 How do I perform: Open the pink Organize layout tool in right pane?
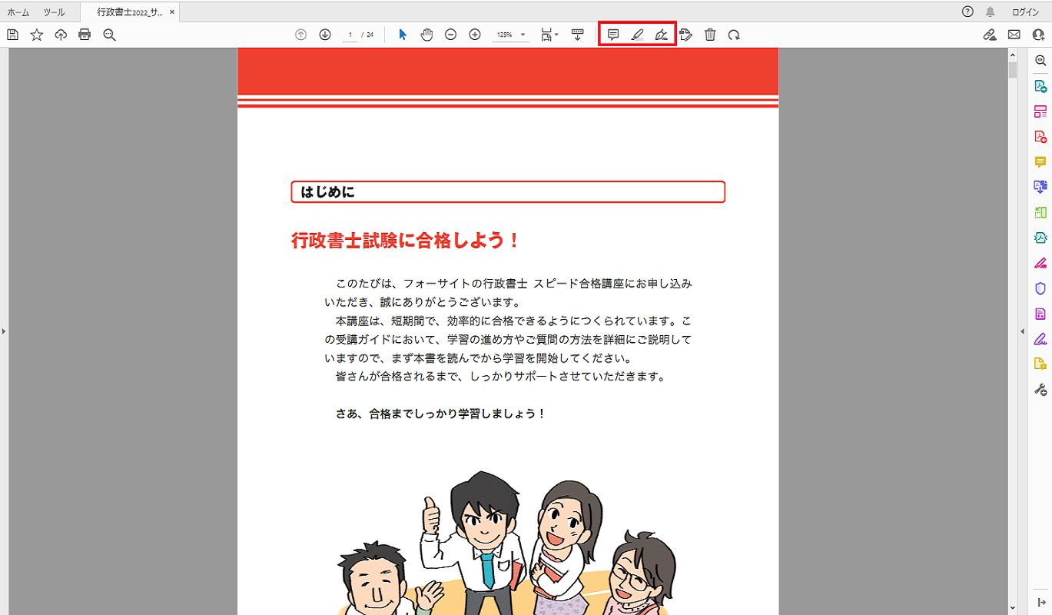point(1040,111)
